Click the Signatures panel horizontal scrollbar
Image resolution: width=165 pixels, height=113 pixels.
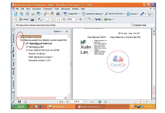[x=38, y=98]
